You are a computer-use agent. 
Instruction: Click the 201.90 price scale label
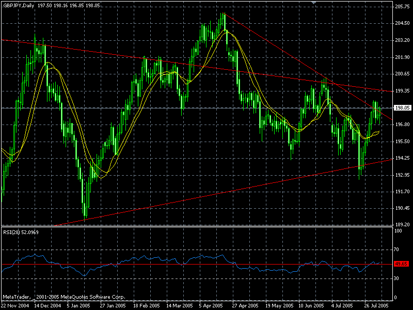[402, 57]
